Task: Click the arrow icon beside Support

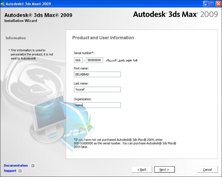Action: coord(20,171)
